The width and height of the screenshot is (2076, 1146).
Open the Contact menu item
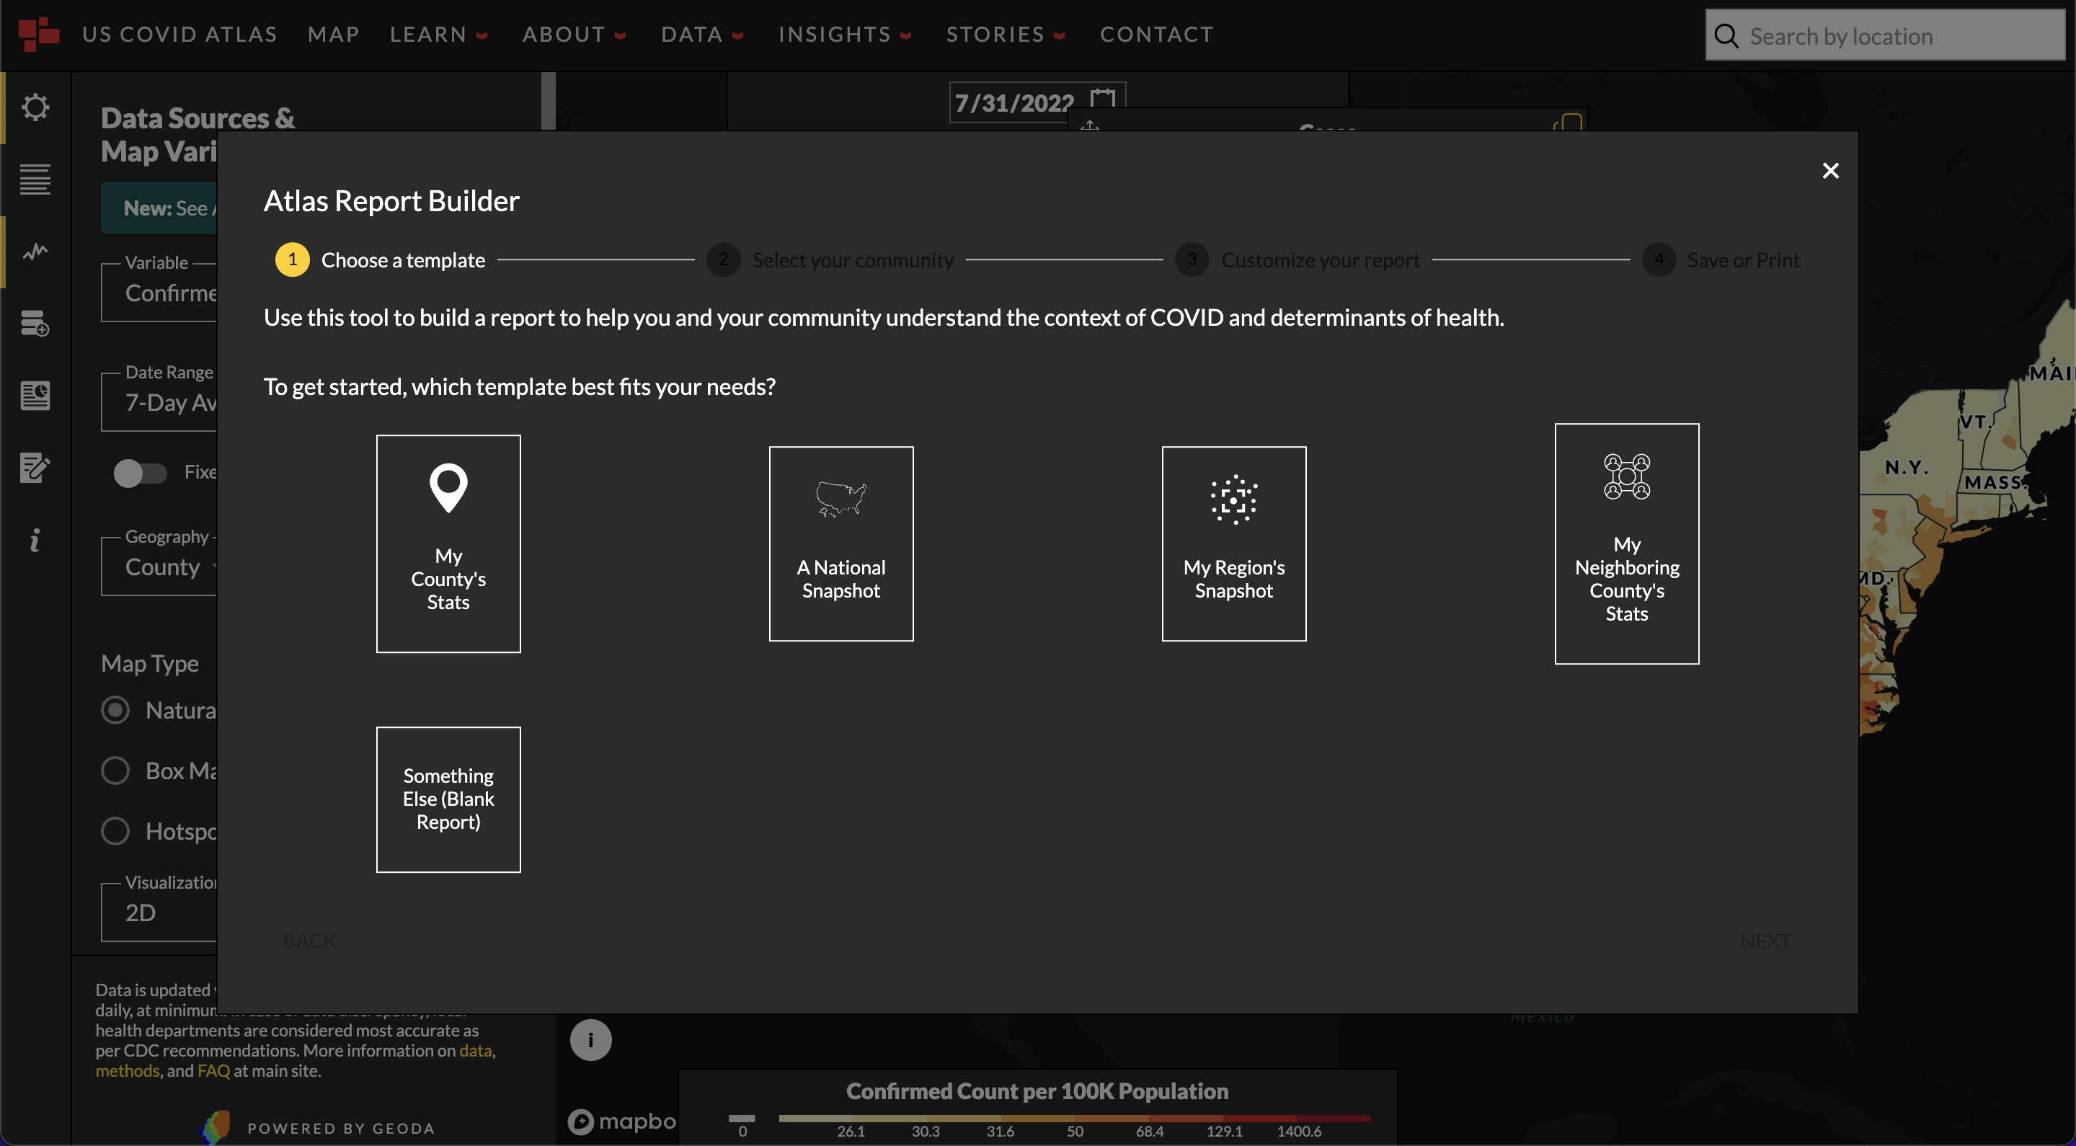tap(1155, 35)
